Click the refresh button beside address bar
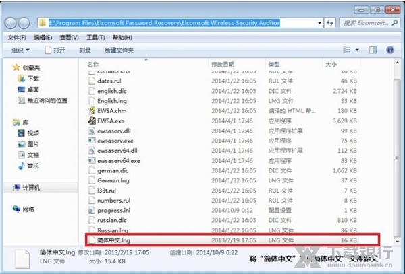405x274 pixels. [330, 23]
